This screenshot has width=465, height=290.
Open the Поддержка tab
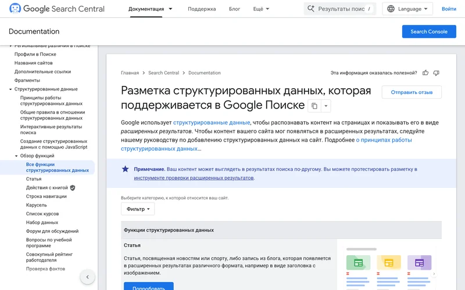pyautogui.click(x=202, y=9)
